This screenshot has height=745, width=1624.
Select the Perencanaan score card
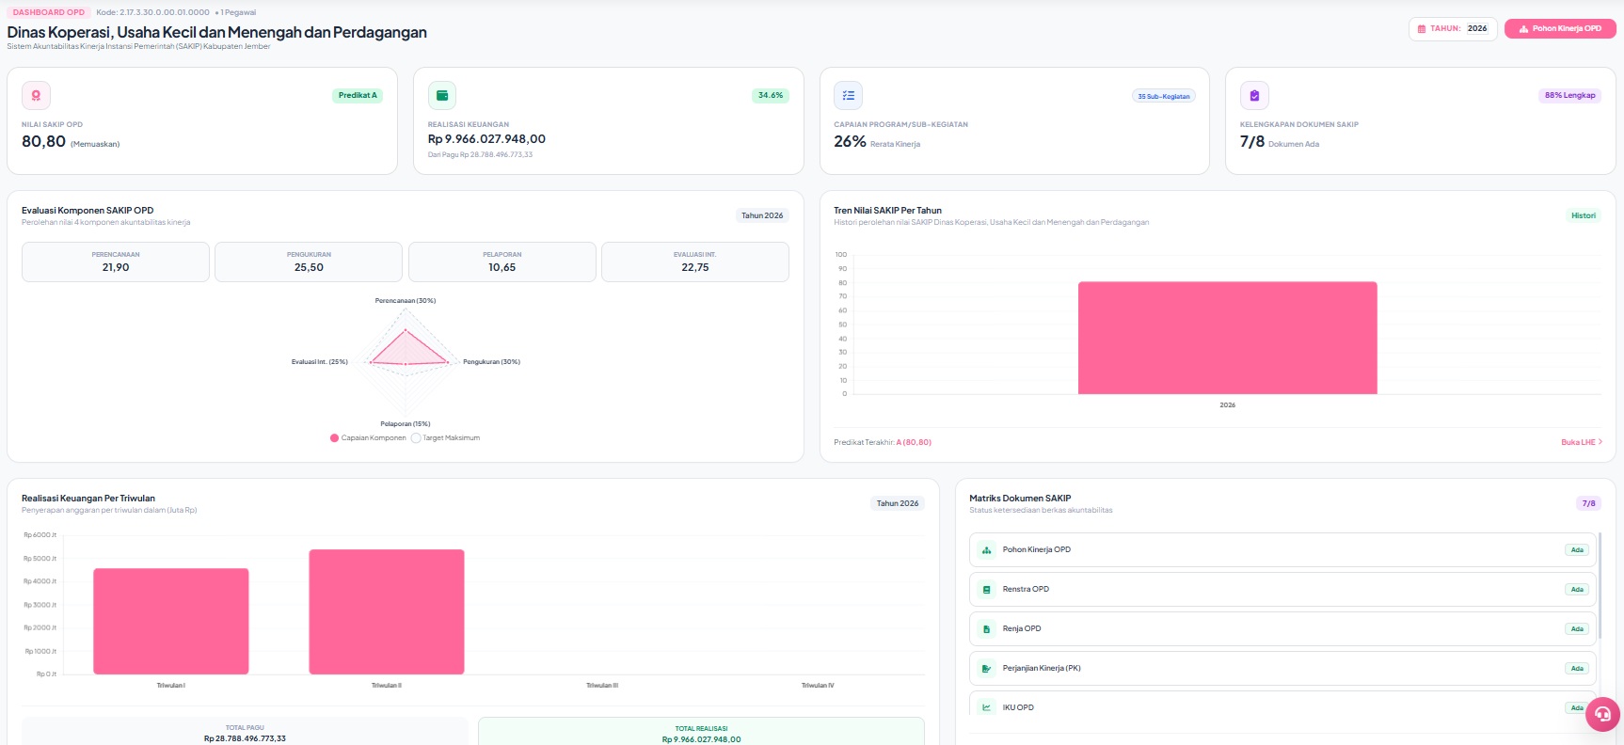pyautogui.click(x=116, y=262)
